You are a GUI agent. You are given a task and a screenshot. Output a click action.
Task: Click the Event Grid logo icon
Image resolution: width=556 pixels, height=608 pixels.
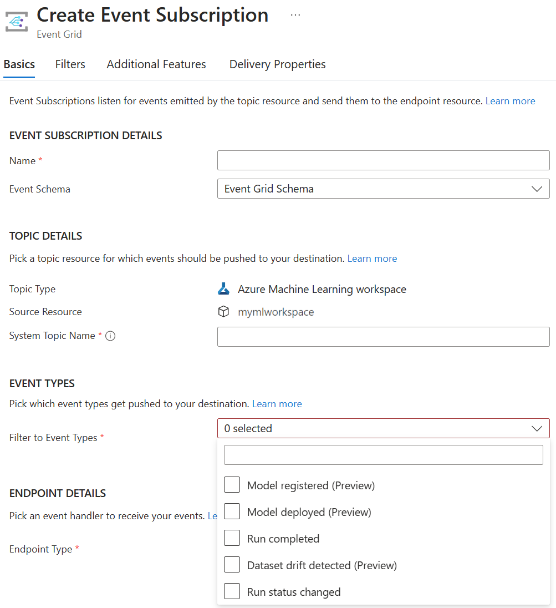click(x=16, y=21)
